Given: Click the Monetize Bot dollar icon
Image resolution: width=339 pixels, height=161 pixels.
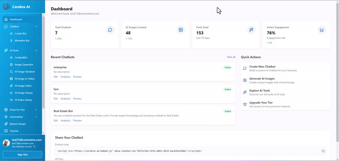Looking at the screenshot, I should [11, 41].
